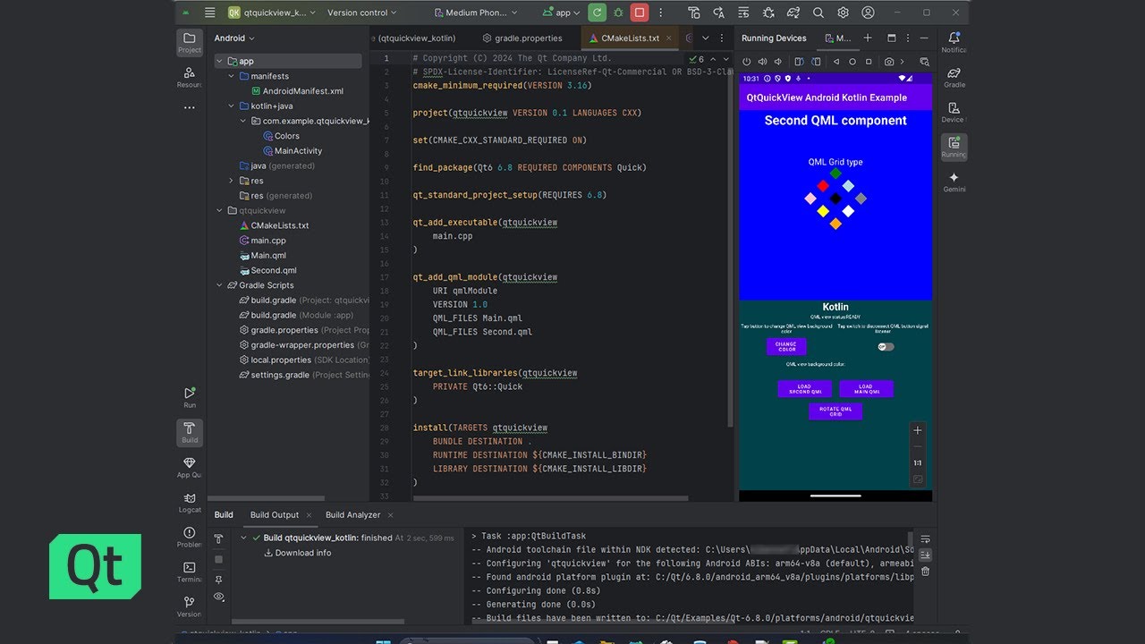The width and height of the screenshot is (1145, 644).
Task: Open the Project tool window
Action: [x=189, y=42]
